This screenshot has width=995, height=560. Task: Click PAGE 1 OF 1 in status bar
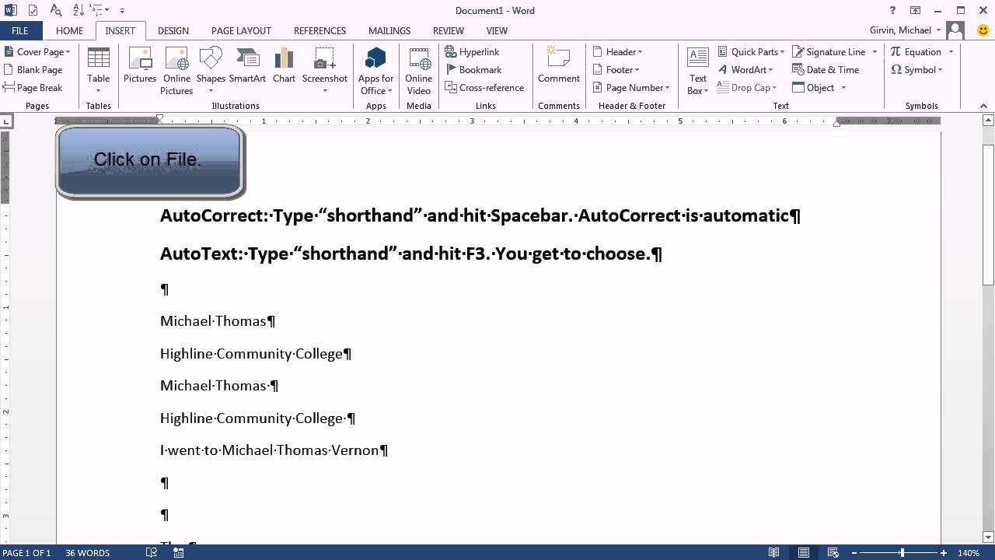point(27,553)
